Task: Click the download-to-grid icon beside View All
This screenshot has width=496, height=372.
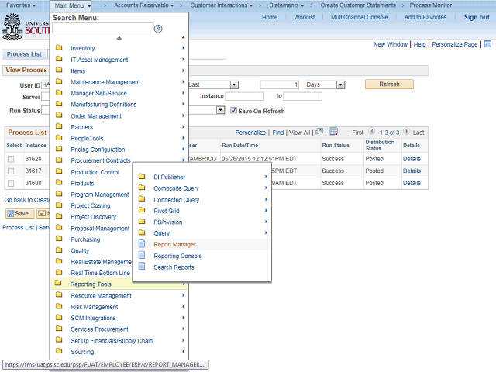Action: 333,132
